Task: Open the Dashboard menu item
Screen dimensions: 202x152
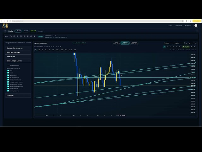Action: pyautogui.click(x=179, y=26)
